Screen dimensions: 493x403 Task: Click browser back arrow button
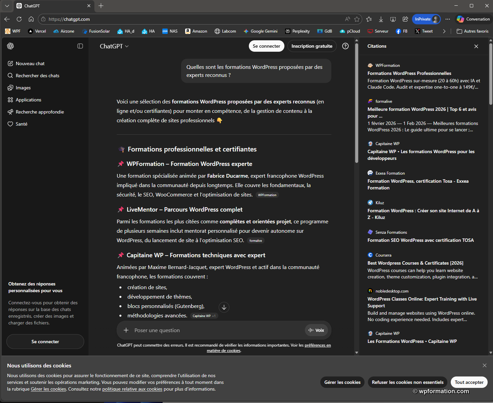pos(7,19)
